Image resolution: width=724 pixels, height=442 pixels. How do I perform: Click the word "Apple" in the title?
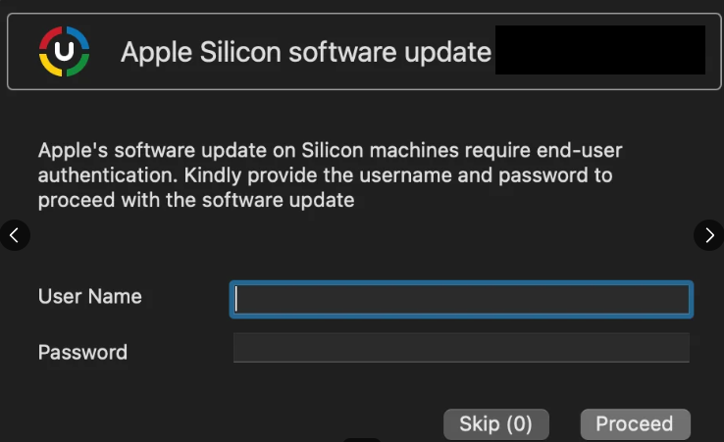[153, 51]
